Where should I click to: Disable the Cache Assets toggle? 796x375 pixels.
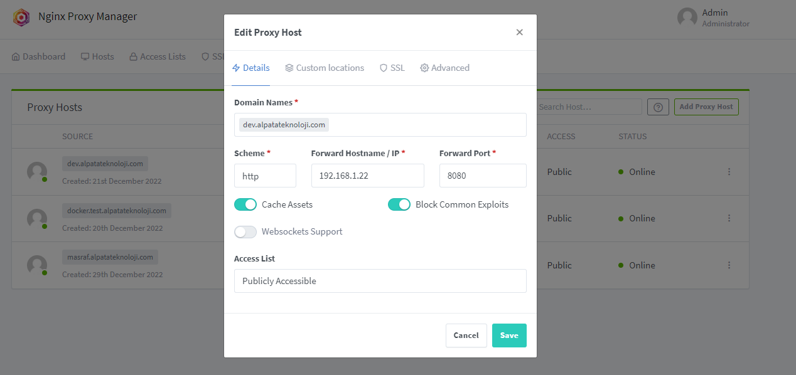[245, 204]
